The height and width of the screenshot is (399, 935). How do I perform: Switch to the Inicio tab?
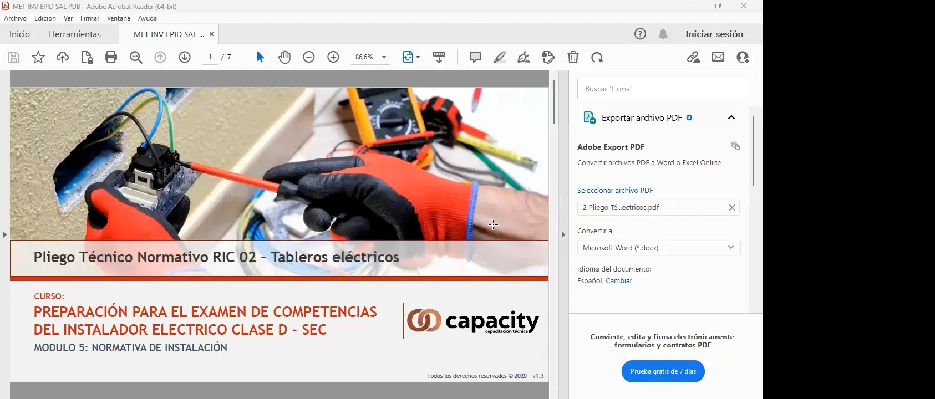[19, 34]
